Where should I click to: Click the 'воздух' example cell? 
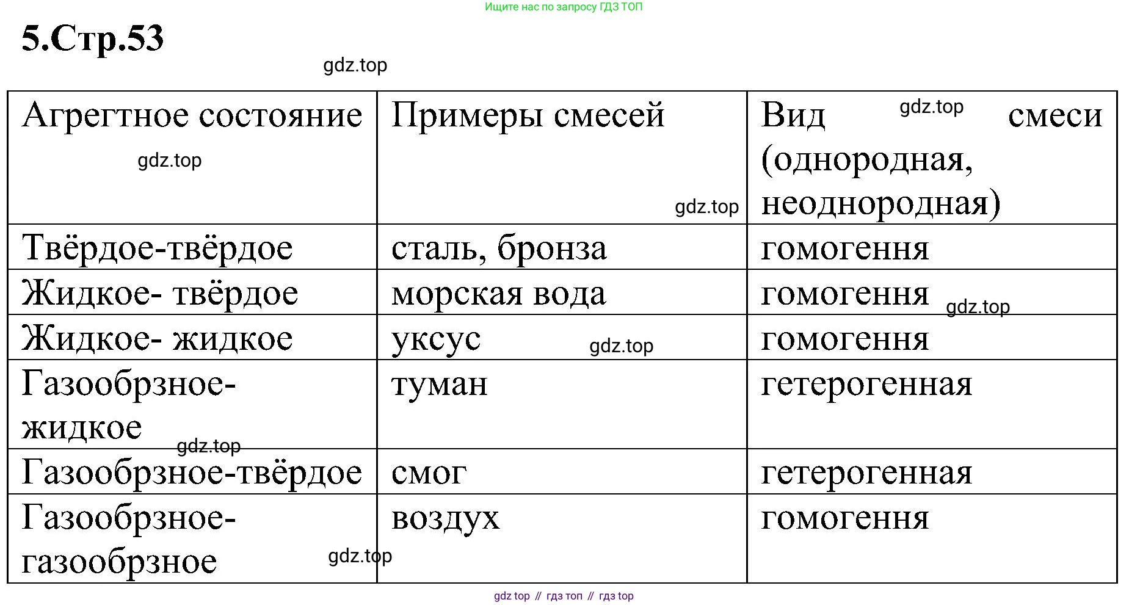coord(445,518)
